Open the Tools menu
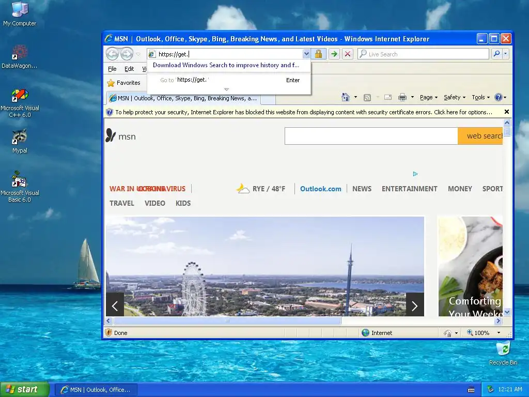Image resolution: width=529 pixels, height=397 pixels. (480, 97)
